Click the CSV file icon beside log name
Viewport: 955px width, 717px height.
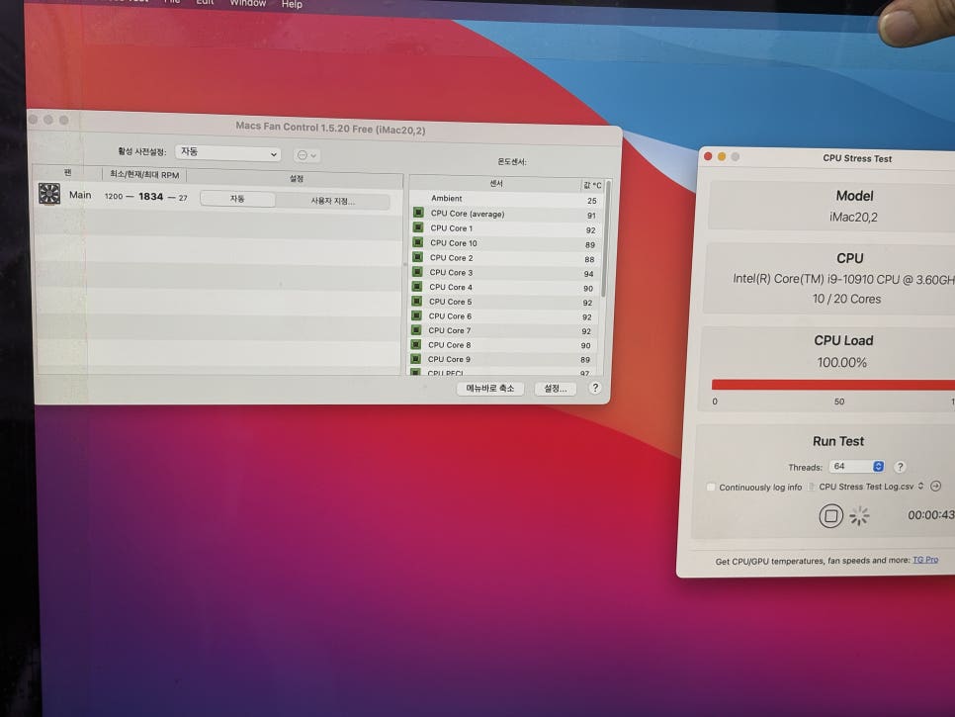coord(812,487)
